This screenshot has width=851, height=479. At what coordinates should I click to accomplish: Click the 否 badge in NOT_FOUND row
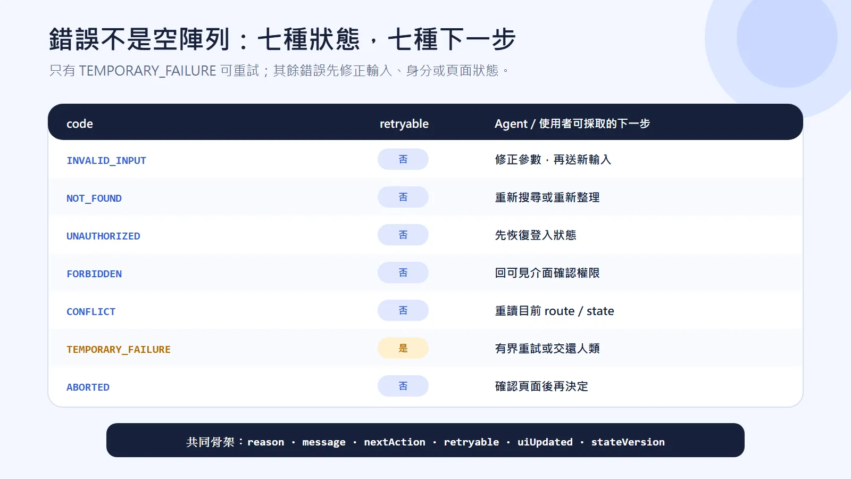tap(403, 197)
